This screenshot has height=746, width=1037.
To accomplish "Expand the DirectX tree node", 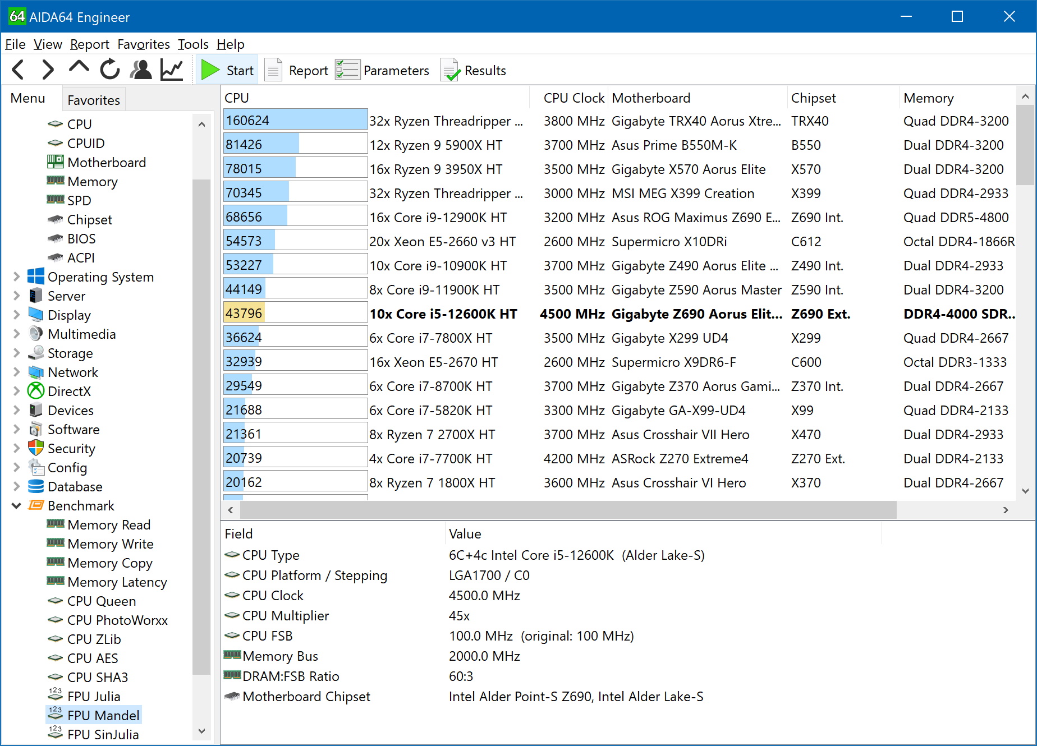I will [x=16, y=391].
